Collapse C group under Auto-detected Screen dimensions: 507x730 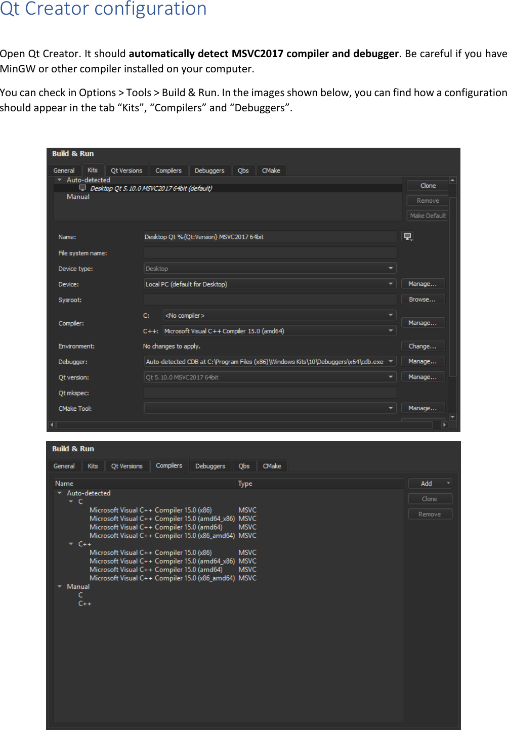click(x=71, y=501)
